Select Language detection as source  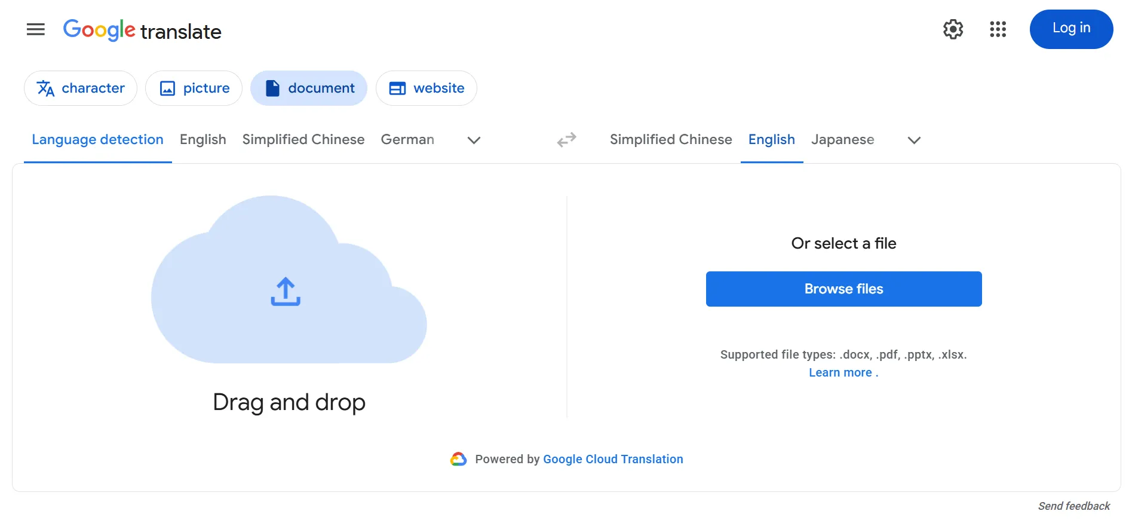pos(98,140)
